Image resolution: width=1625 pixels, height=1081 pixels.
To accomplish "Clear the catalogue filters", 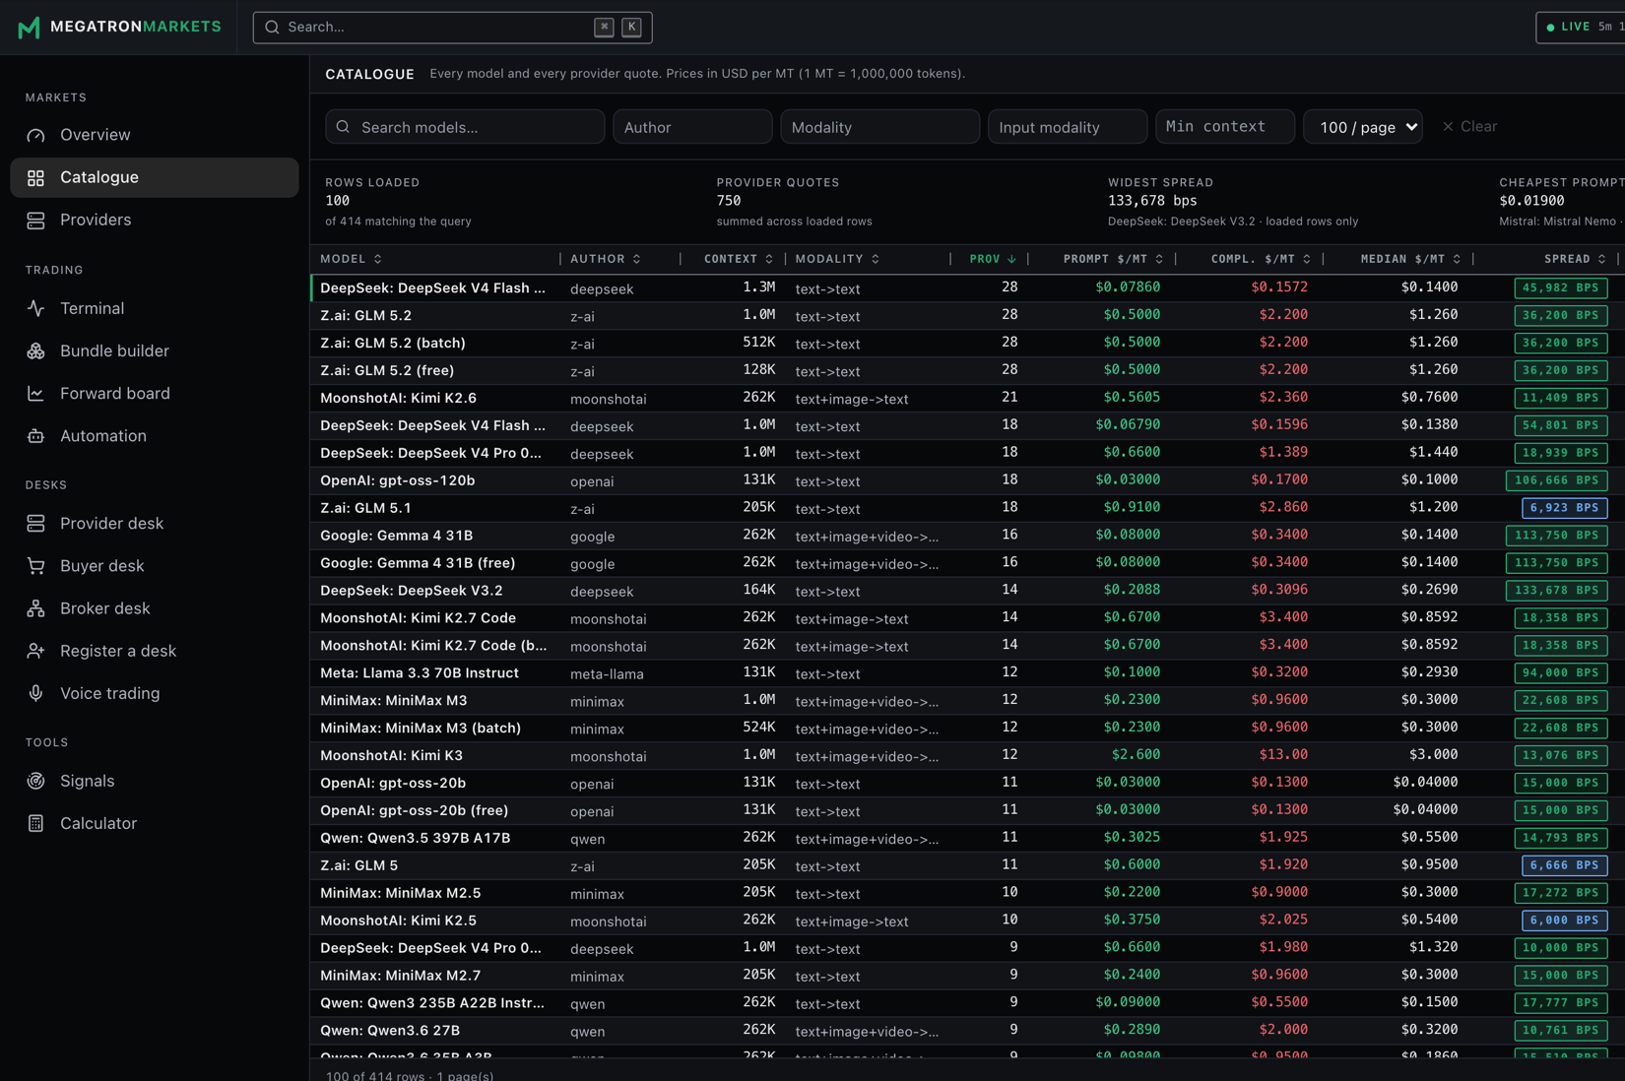I will pos(1470,127).
